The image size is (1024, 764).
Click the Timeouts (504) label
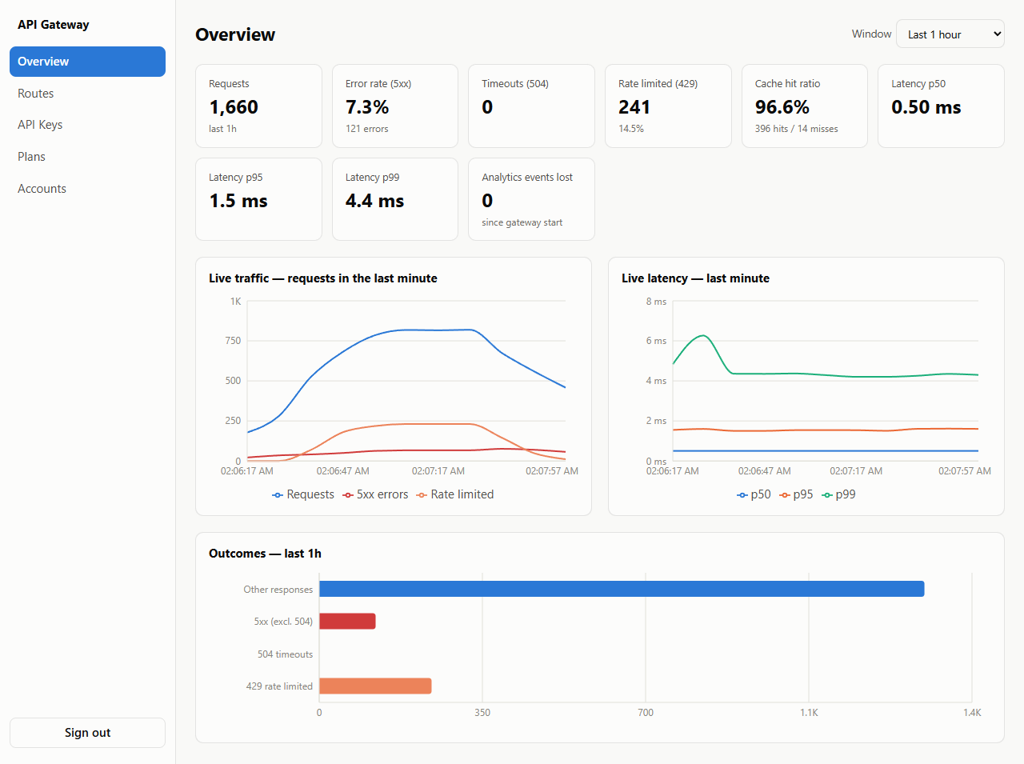[x=515, y=83]
